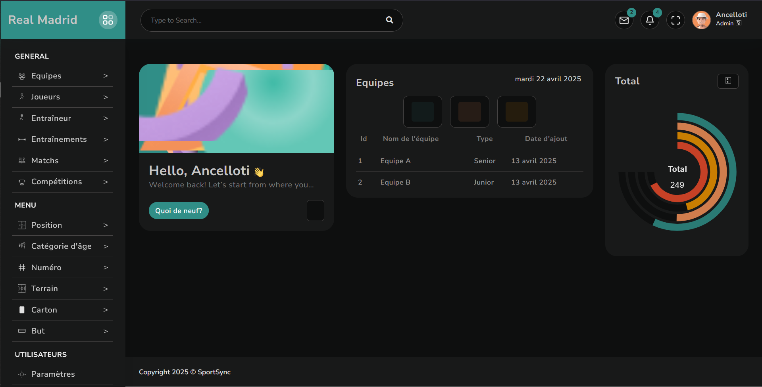Select Entraînements menu item

pyautogui.click(x=59, y=139)
